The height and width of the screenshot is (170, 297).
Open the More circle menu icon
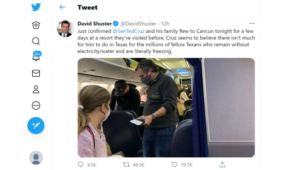pos(36,106)
